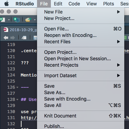Close the open File menu
The image size is (129, 129).
pos(44,4)
